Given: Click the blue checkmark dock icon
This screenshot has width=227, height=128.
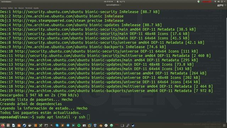Looking at the screenshot, I should (x=133, y=126).
